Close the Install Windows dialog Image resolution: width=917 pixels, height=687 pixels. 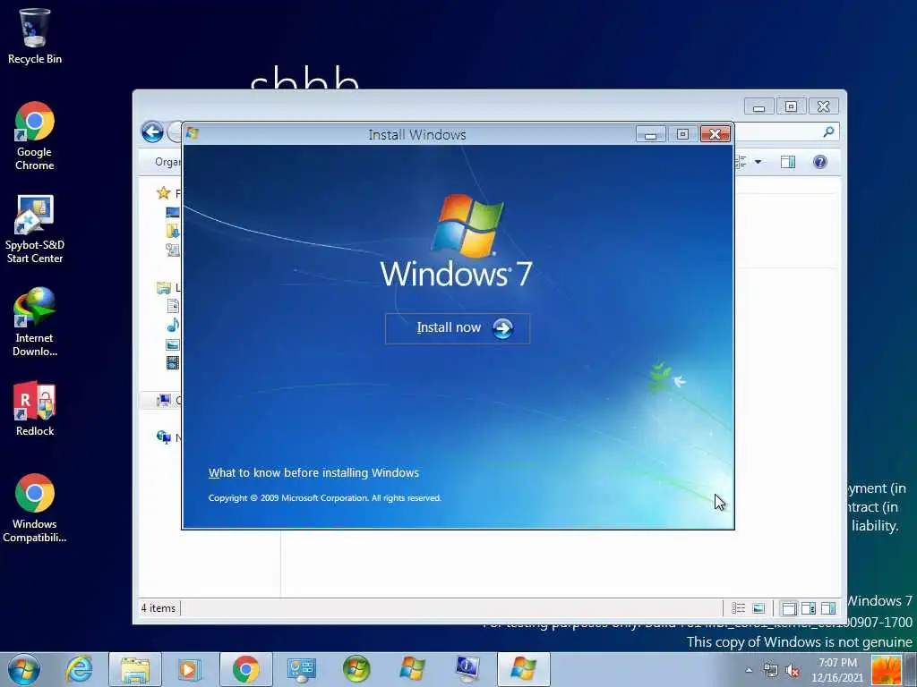point(715,134)
